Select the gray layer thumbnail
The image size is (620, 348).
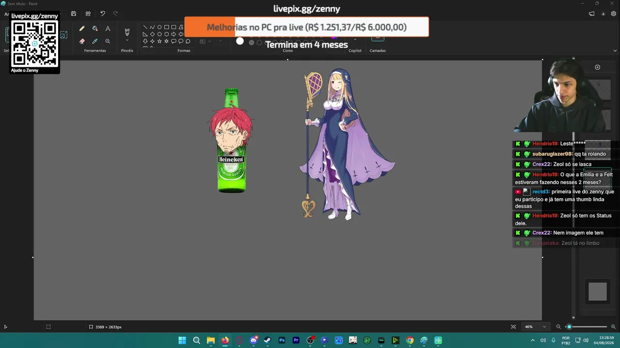597,292
